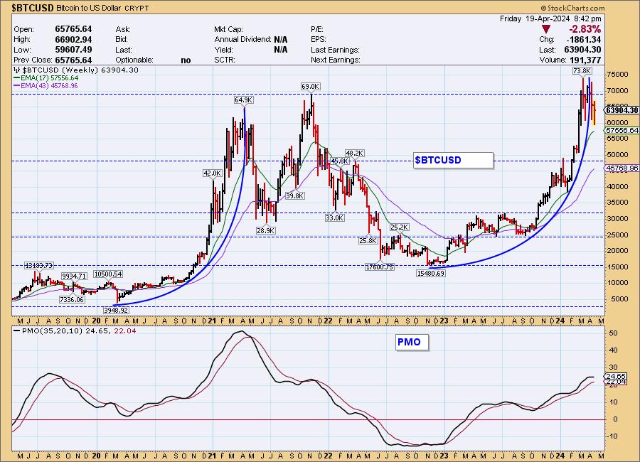640x462 pixels.
Task: Click the 33.0K low price label
Action: 335,218
